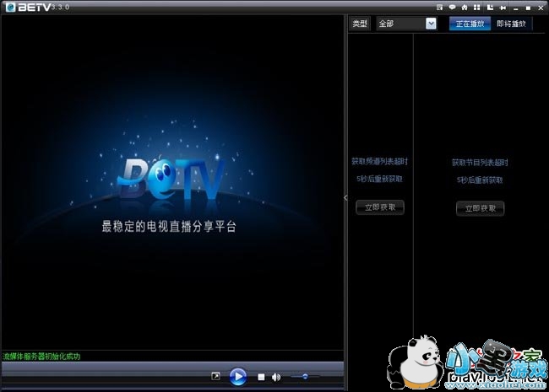The height and width of the screenshot is (392, 549).
Task: Collapse the side panel with the arrow
Action: (345, 198)
